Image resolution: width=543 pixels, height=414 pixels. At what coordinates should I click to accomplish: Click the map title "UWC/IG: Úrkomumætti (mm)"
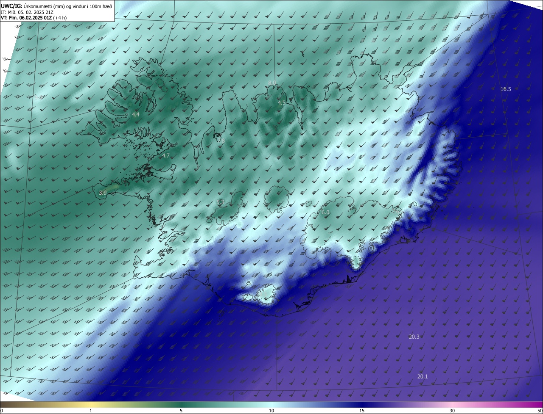[x=32, y=6]
